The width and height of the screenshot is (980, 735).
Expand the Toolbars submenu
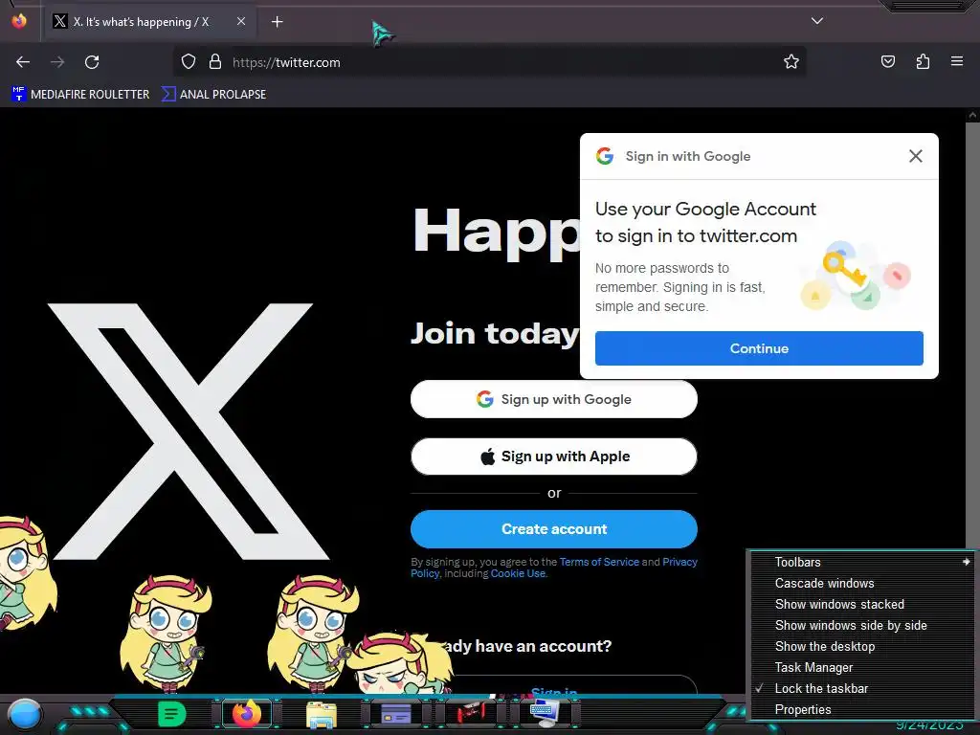click(x=862, y=562)
